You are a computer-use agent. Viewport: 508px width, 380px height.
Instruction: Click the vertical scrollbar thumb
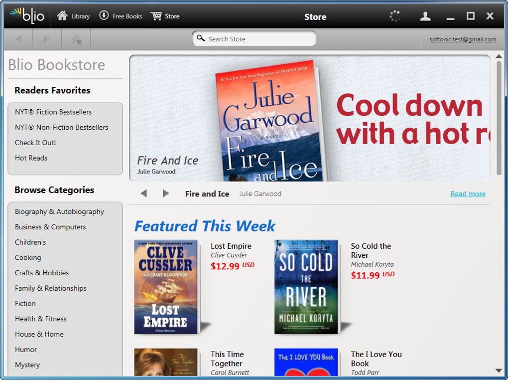499,118
